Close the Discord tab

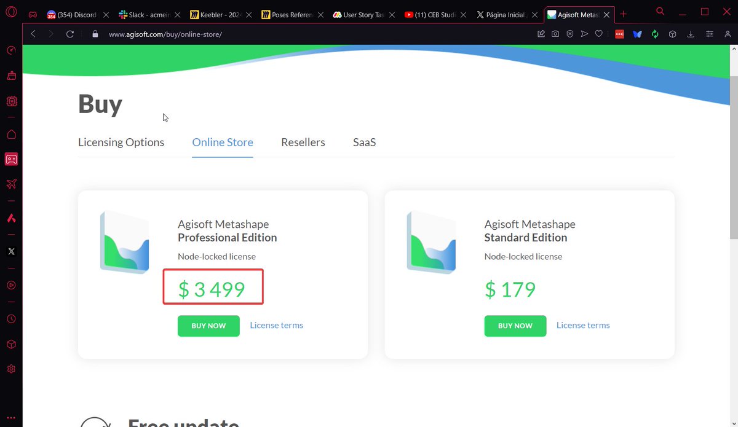(105, 15)
